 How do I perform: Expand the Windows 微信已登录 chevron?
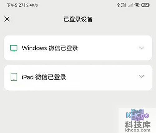point(142,48)
